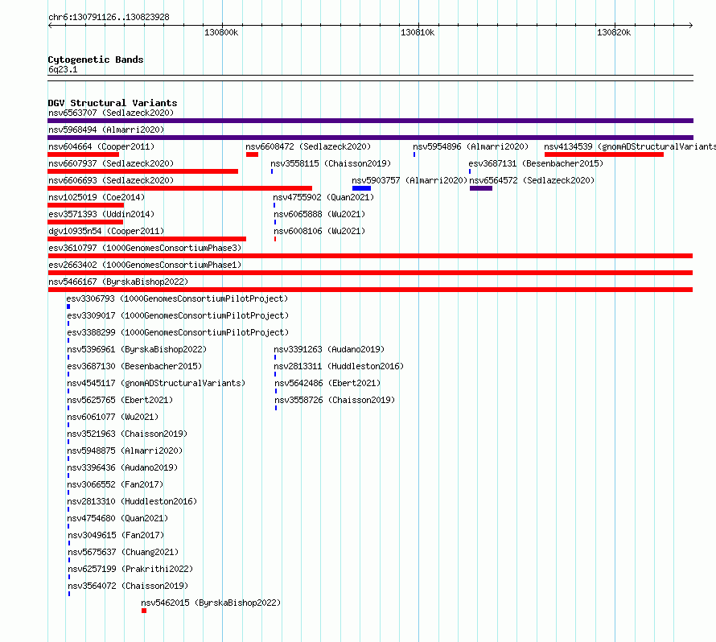Viewport: 716px width, 642px height.
Task: Open esv3610797 1000GenomesConsortiumPhase3 label
Action: tap(145, 248)
